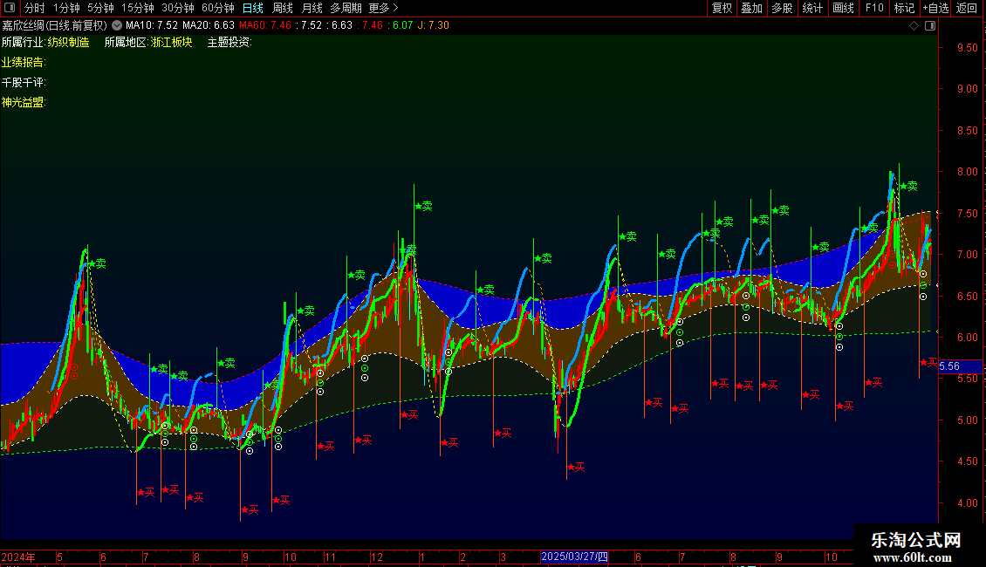
Task: Open the 复权 adjustment menu
Action: click(722, 8)
